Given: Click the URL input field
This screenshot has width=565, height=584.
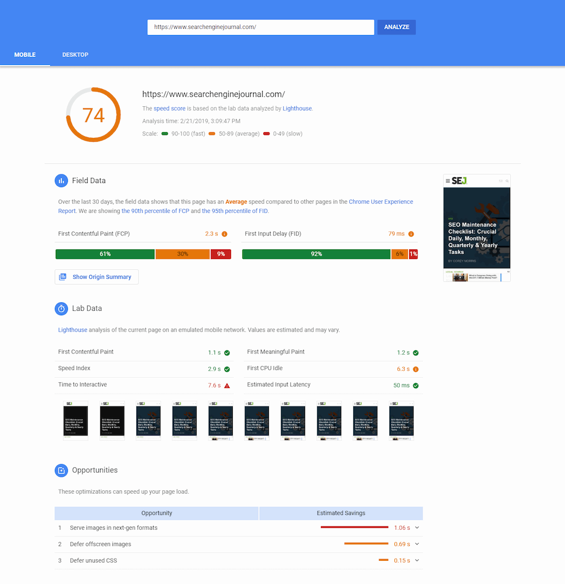Looking at the screenshot, I should [261, 27].
